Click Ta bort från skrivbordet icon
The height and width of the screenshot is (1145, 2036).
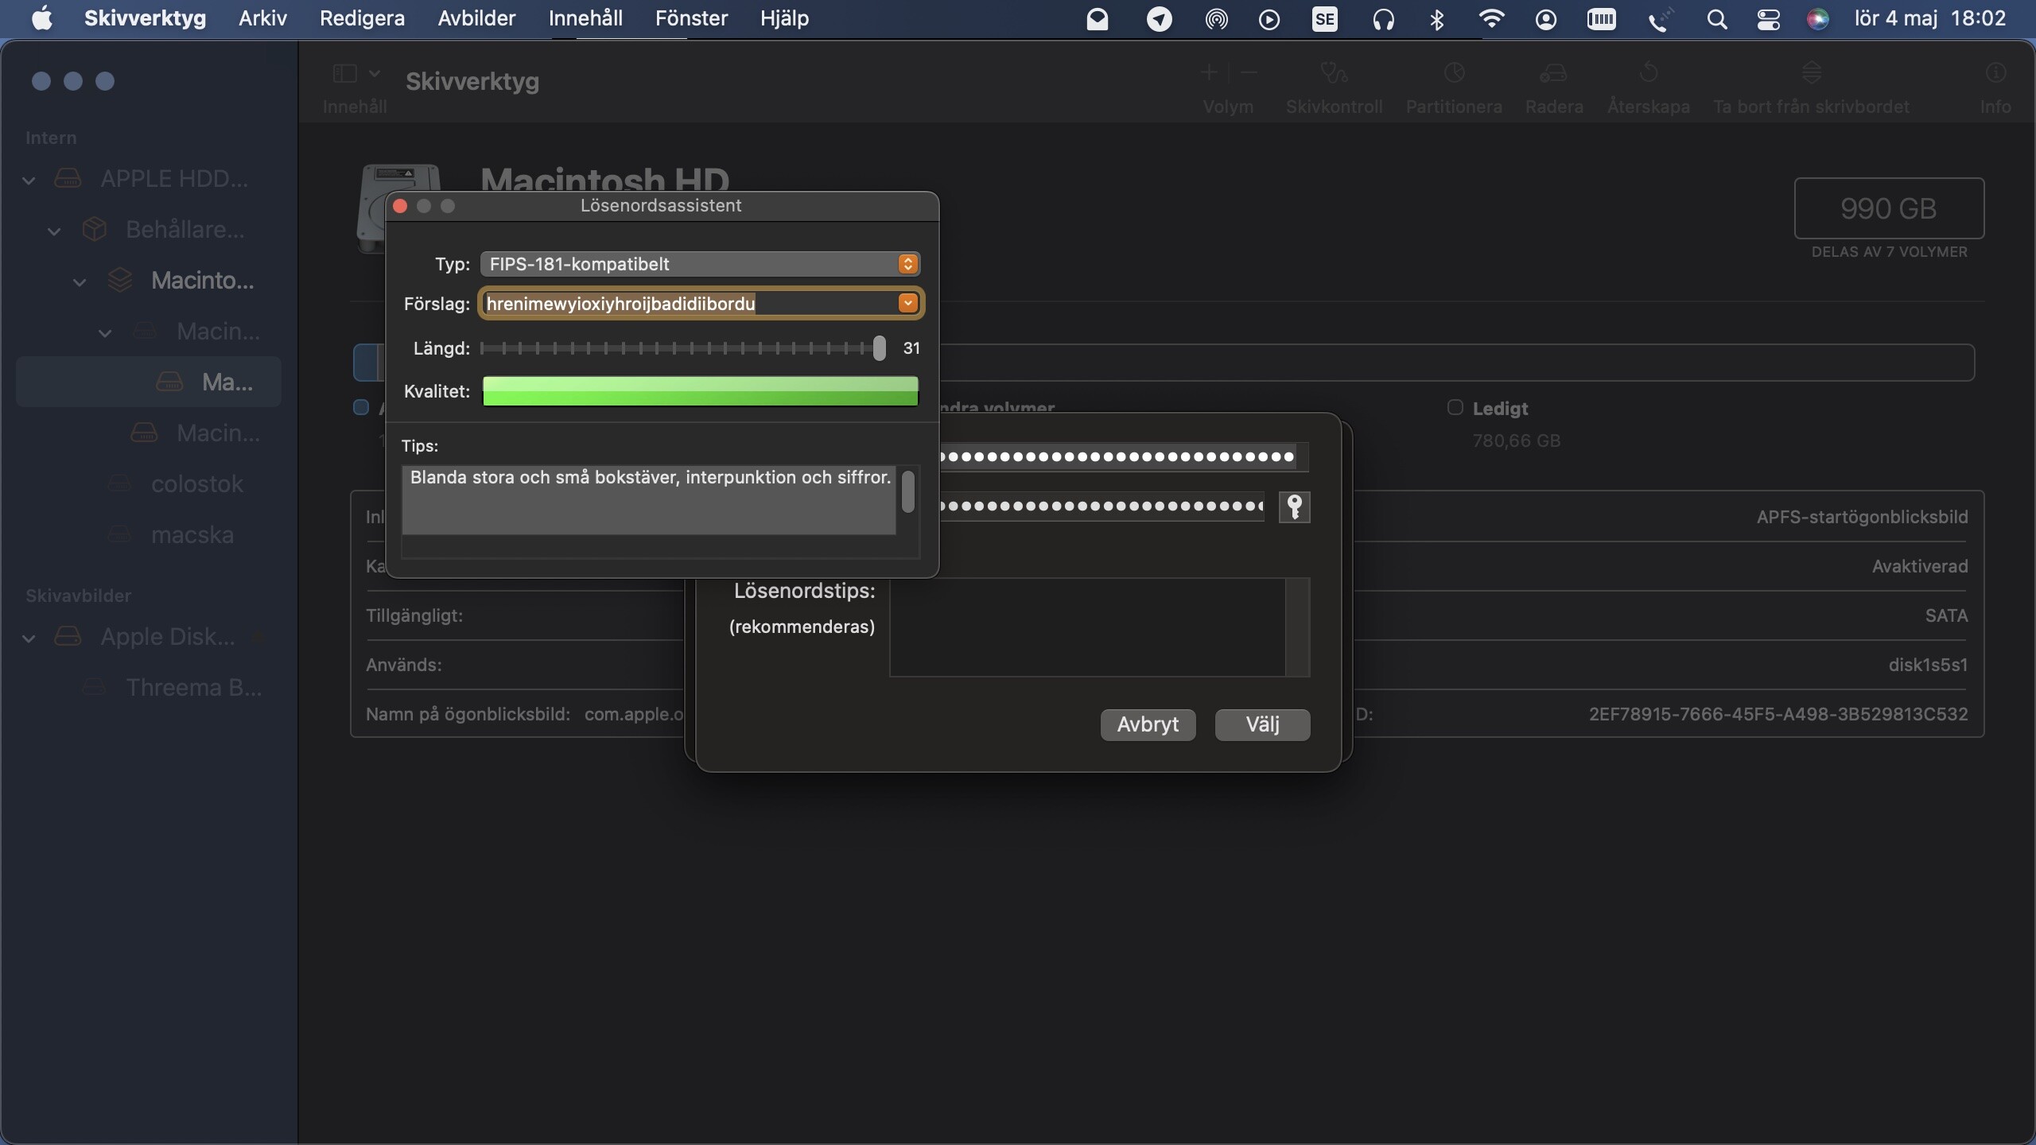pyautogui.click(x=1811, y=73)
